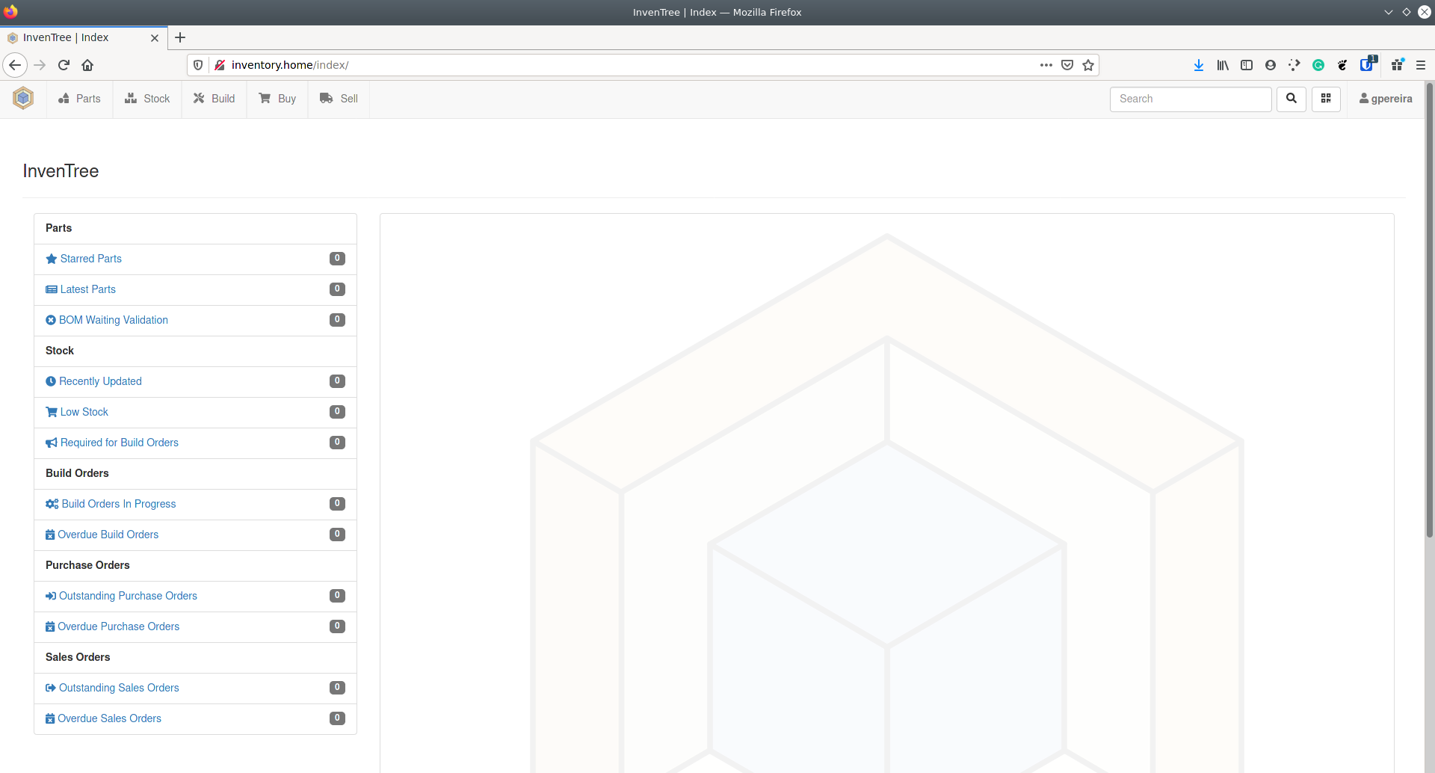This screenshot has width=1435, height=773.
Task: Click the Firefox account profile icon
Action: (x=1271, y=65)
